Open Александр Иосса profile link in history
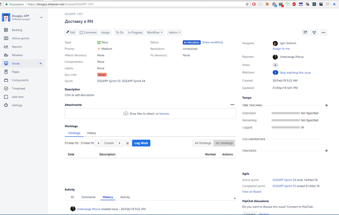 tap(89, 209)
